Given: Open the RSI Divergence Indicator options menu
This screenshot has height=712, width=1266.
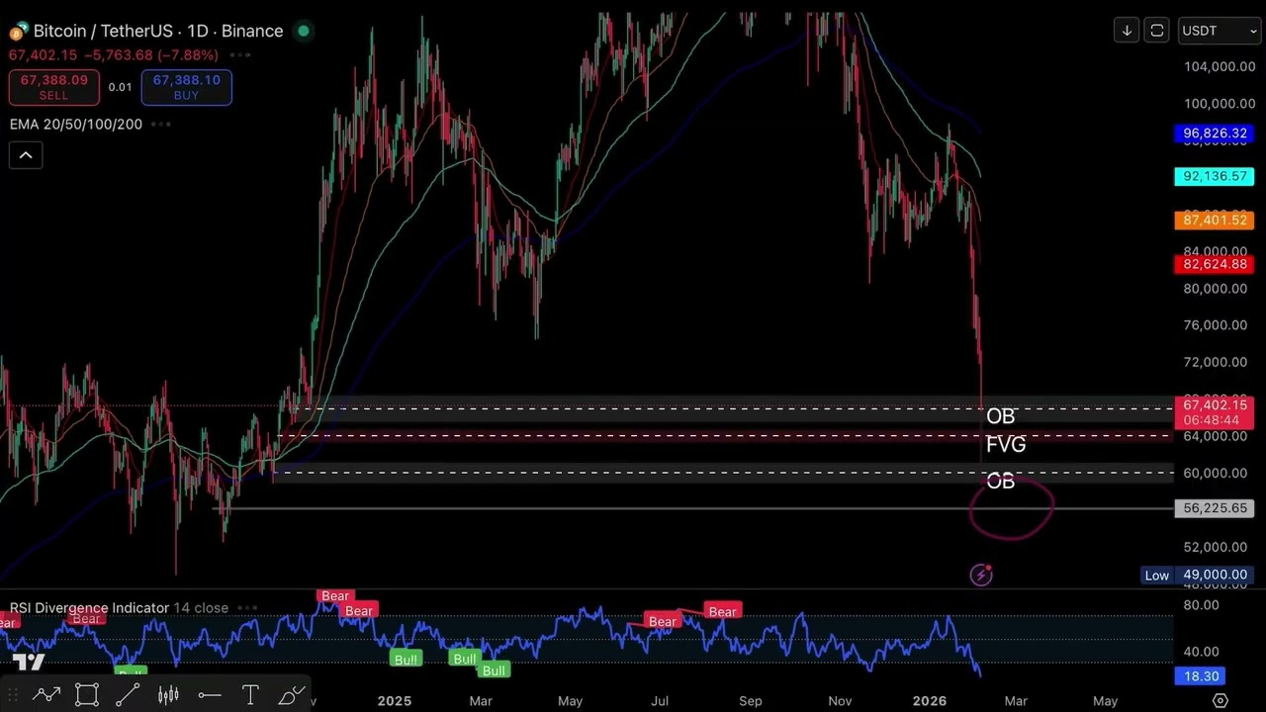Looking at the screenshot, I should [x=247, y=608].
